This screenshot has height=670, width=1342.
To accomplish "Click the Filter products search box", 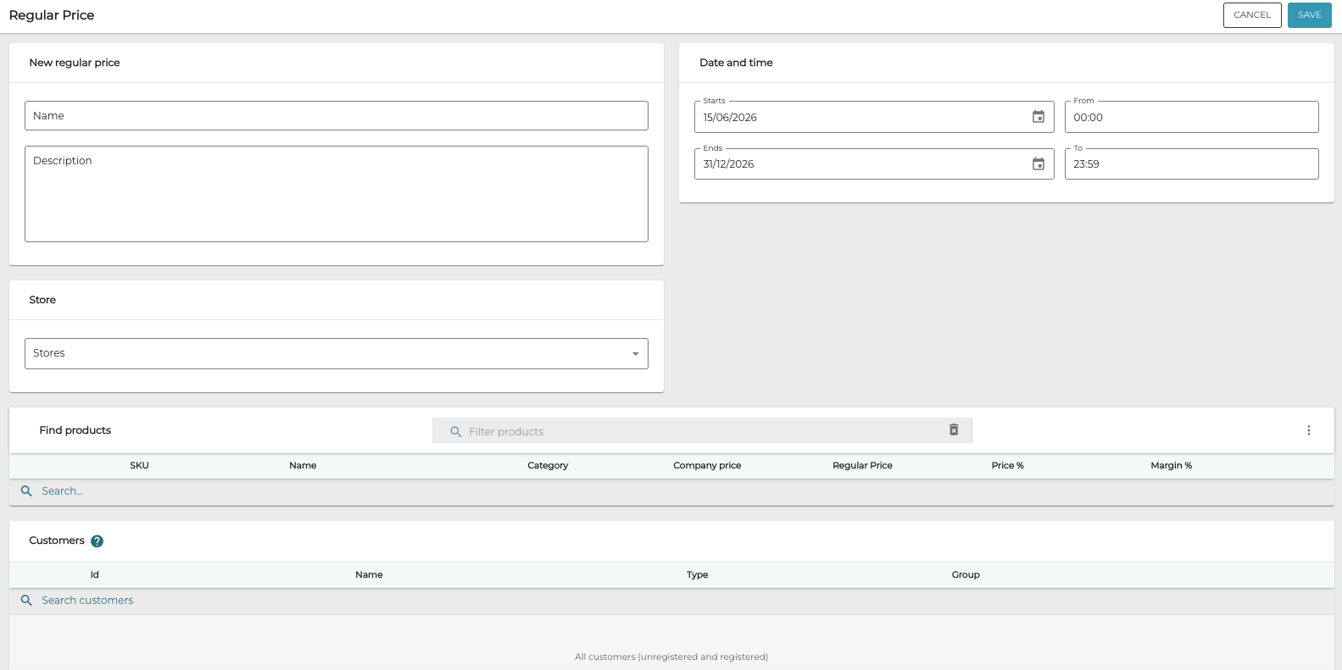I will [x=702, y=431].
